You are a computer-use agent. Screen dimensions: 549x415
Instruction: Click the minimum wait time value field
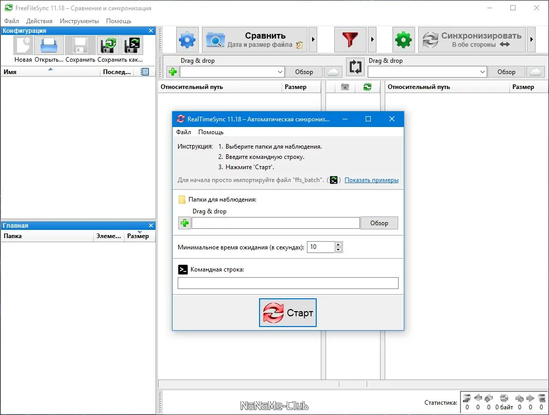[320, 247]
